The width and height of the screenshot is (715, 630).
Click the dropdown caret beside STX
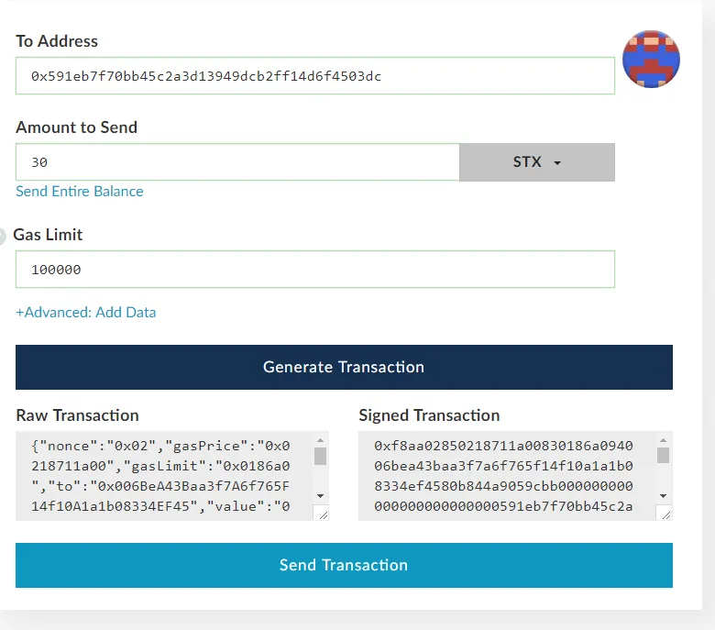click(557, 163)
